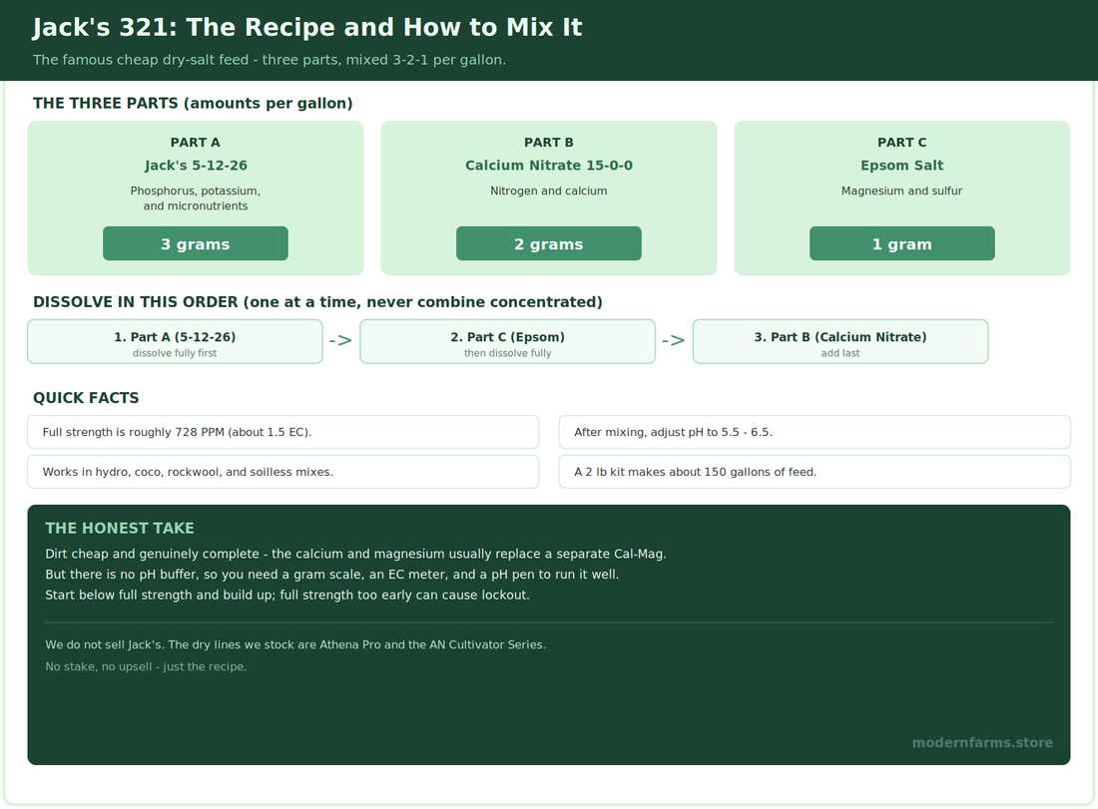Select the 'Jack's 5-12-26' product name

click(196, 166)
